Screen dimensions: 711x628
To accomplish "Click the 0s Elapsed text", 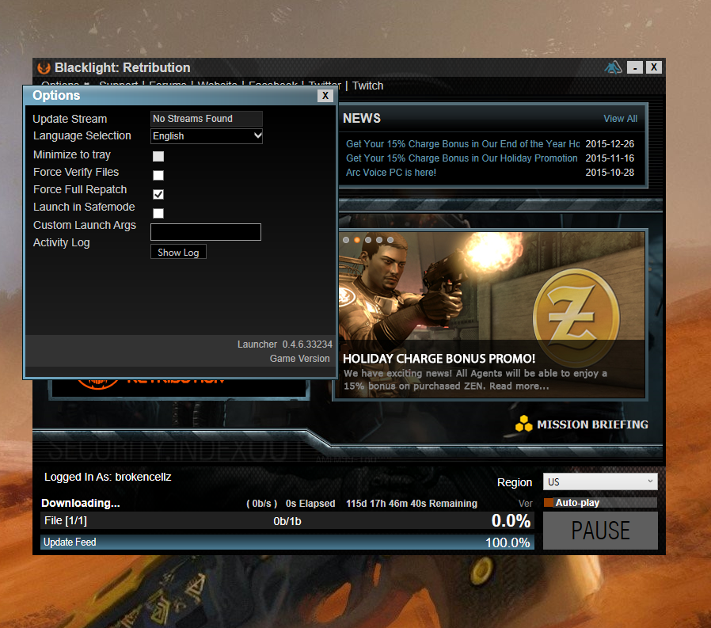I will [310, 504].
